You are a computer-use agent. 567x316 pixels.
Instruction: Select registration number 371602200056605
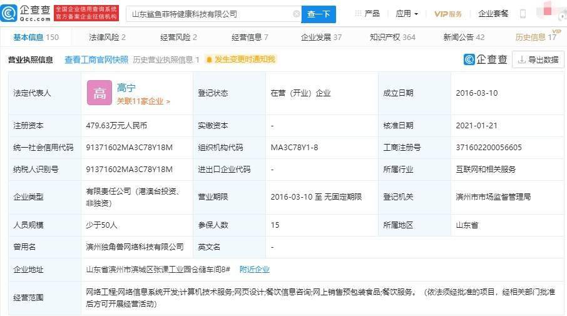coord(489,148)
